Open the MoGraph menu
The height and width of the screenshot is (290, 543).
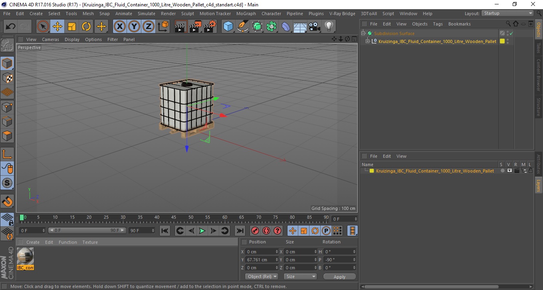[x=246, y=14]
